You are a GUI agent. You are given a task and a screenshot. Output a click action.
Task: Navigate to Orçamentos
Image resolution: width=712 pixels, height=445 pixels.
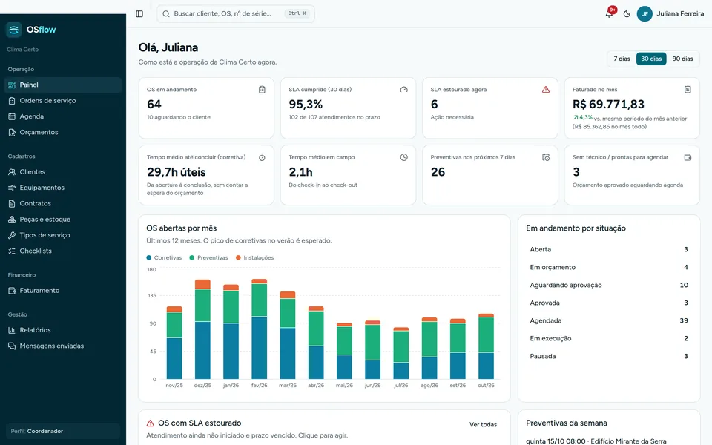click(63, 133)
